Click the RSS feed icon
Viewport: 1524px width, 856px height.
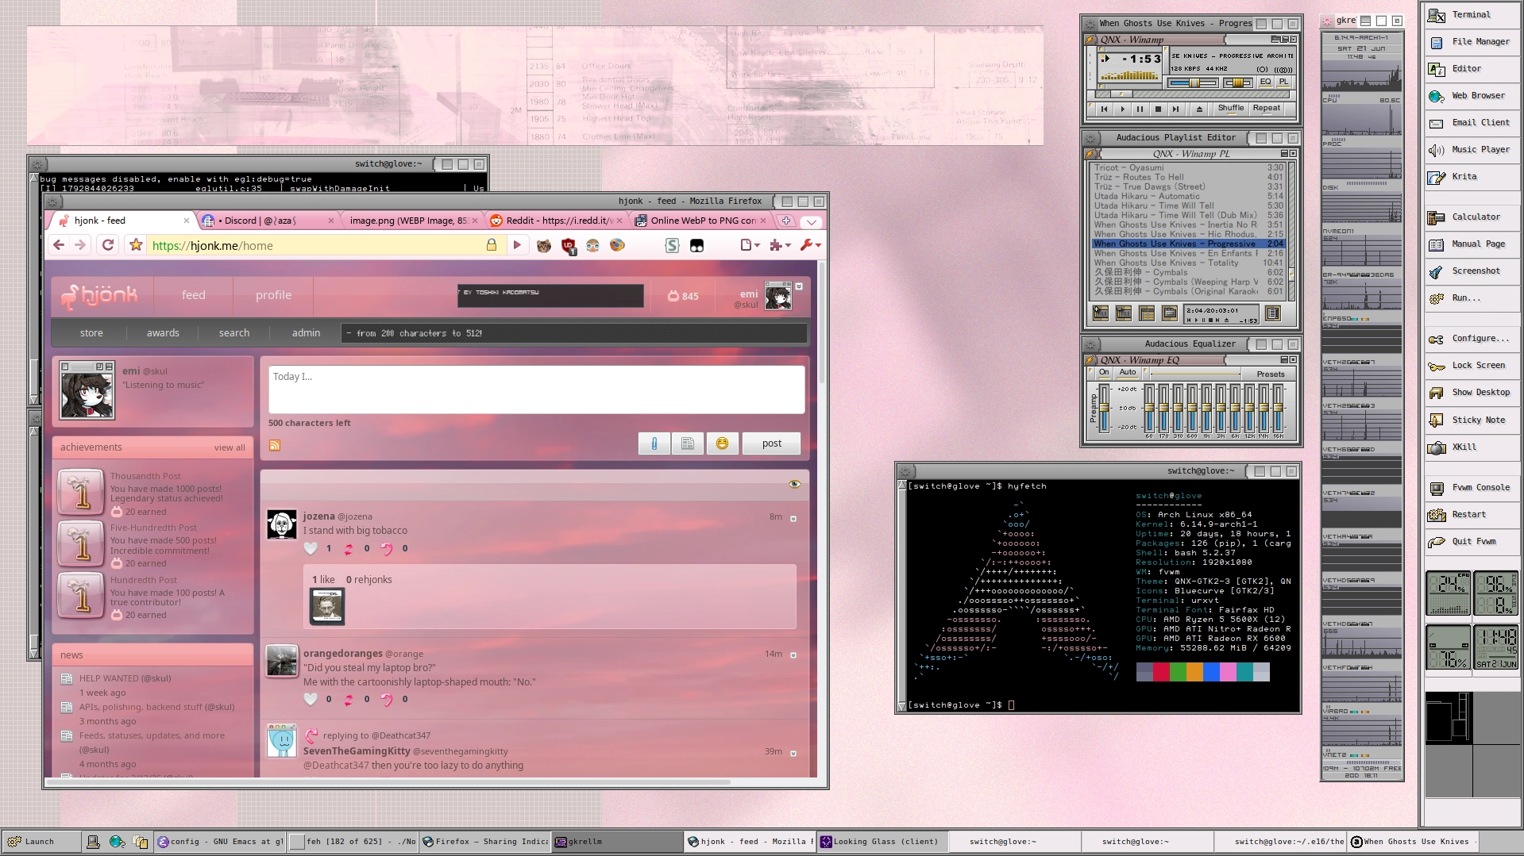coord(275,446)
